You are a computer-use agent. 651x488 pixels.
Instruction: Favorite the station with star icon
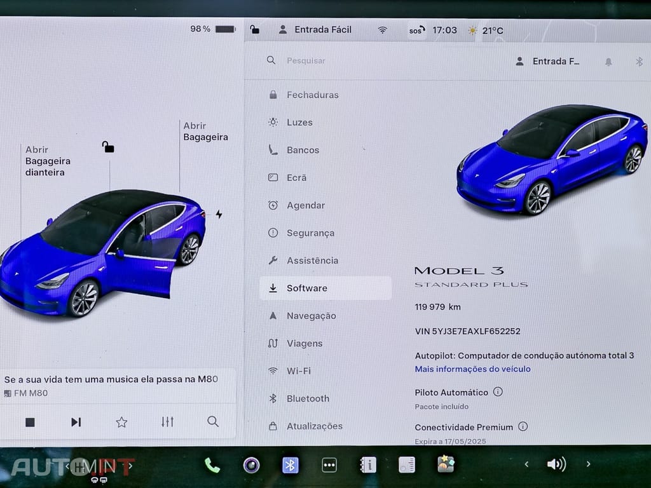121,422
